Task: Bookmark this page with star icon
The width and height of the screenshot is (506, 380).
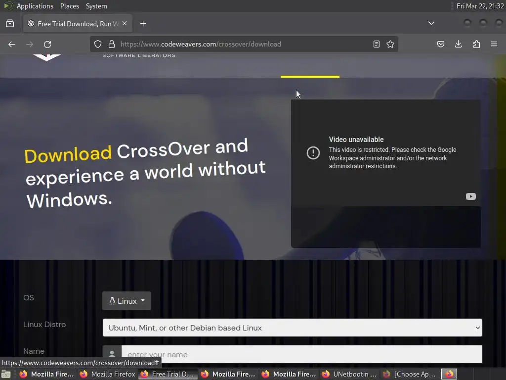Action: [390, 44]
